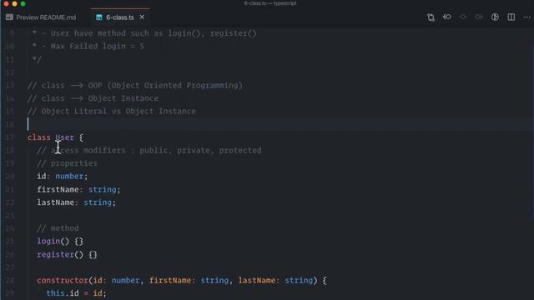Split the editor with the split icon
This screenshot has height=300, width=534.
coord(511,17)
